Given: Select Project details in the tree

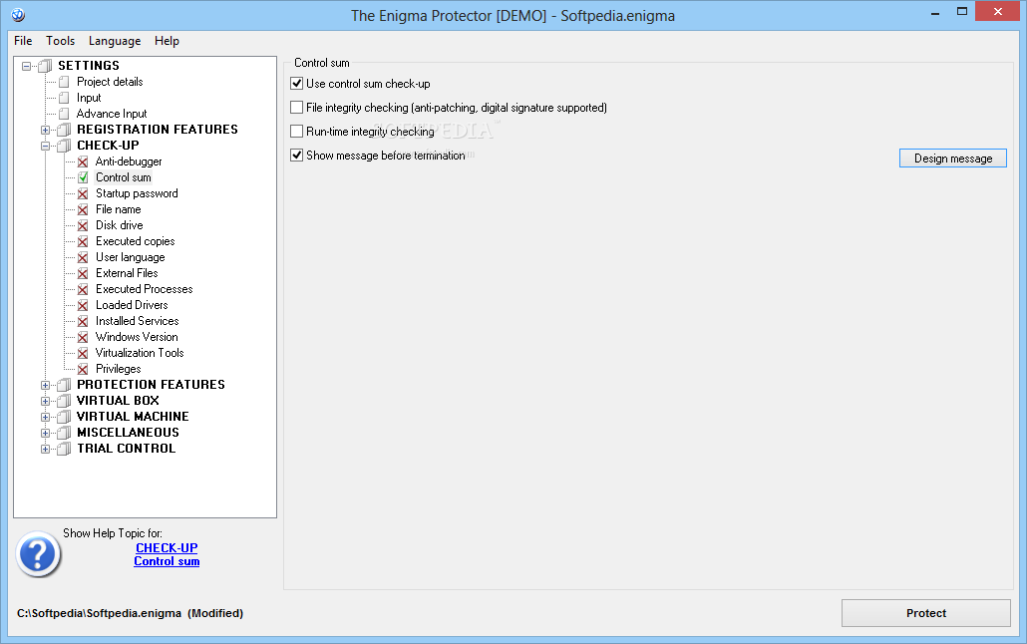Looking at the screenshot, I should (x=110, y=81).
